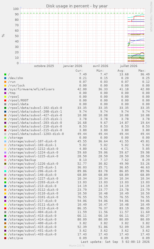Image resolution: width=154 pixels, height=249 pixels.
Task: Click the '/storage/subvol-3113-disk-0' label
Action: tap(33, 208)
